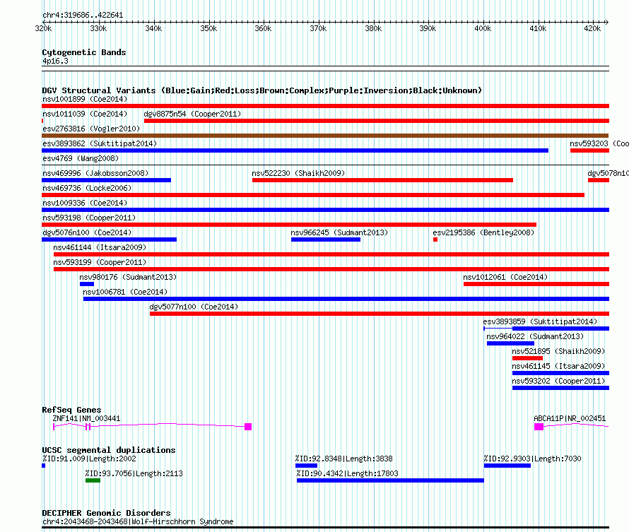Open variant nsv593198 (Cooper2011)
629x532 pixels.
point(89,218)
